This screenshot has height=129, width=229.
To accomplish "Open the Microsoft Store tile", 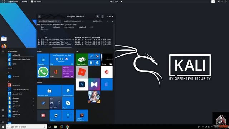I will tap(49, 91).
